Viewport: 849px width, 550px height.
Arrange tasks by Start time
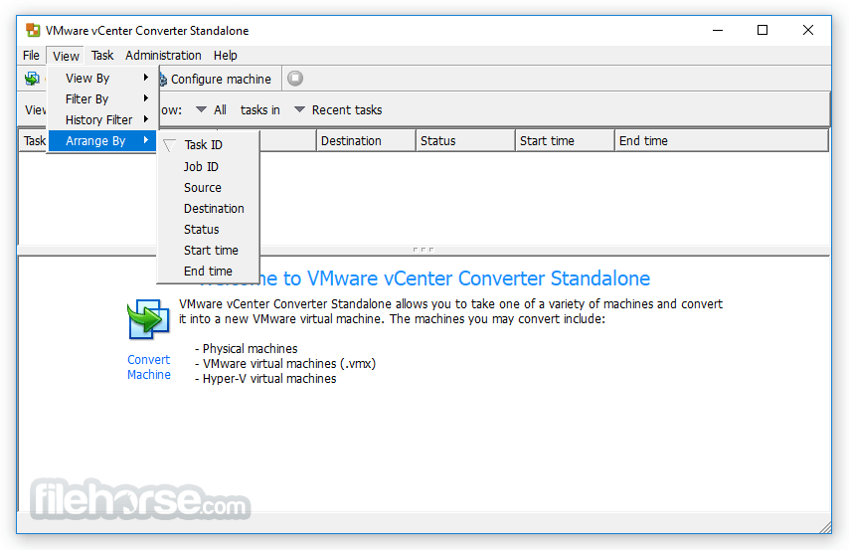[209, 251]
